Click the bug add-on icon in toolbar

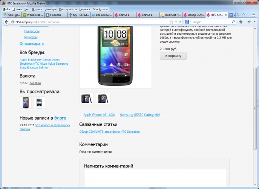250,22
